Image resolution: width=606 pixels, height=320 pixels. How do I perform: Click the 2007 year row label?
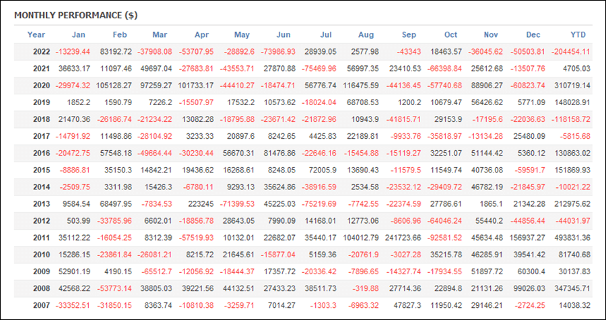click(x=41, y=306)
